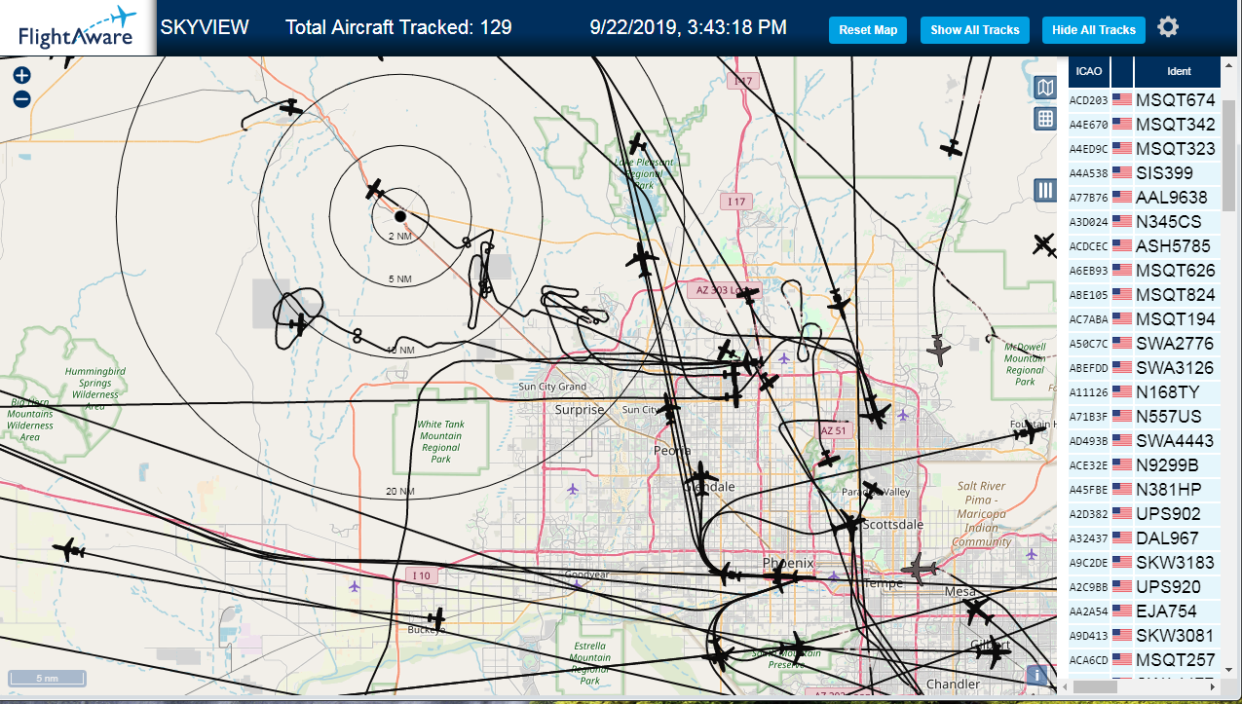Image resolution: width=1242 pixels, height=704 pixels.
Task: Select flight UPS902 row
Action: (x=1145, y=513)
